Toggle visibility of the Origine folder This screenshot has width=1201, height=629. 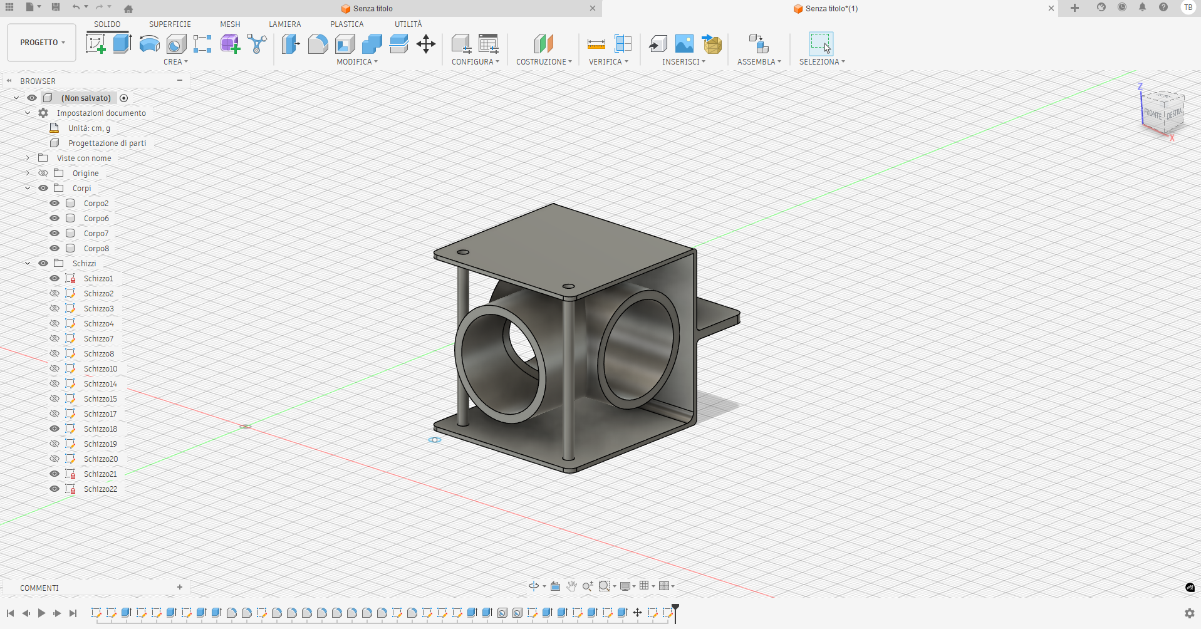point(43,173)
